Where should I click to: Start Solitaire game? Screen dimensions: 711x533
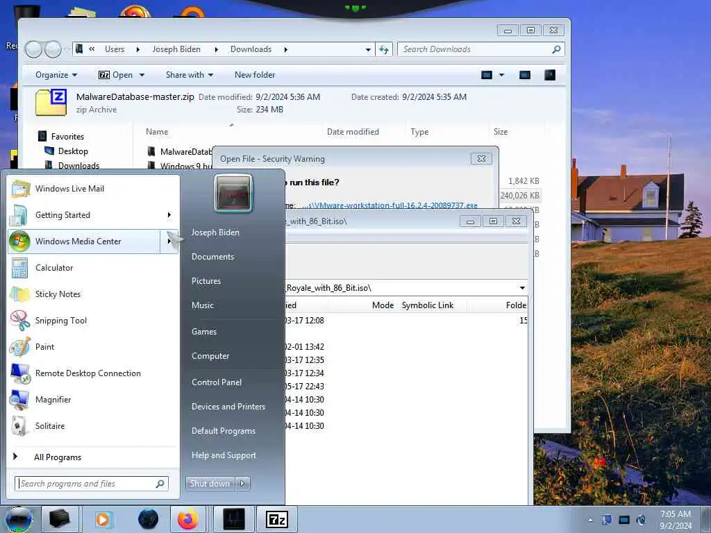(94, 425)
